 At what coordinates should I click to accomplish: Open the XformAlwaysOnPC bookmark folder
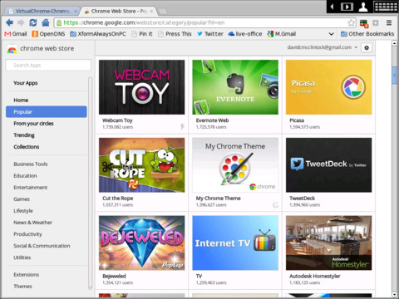(x=98, y=34)
